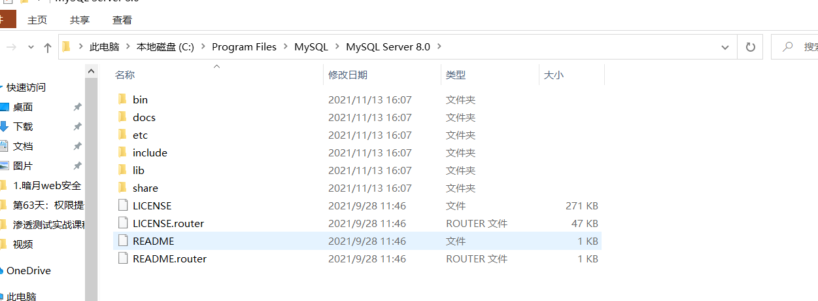Image resolution: width=818 pixels, height=301 pixels.
Task: Open the docs folder icon
Action: [122, 117]
